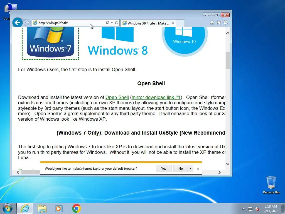
Task: Open the address bar autocomplete dropdown arrow
Action: point(112,23)
